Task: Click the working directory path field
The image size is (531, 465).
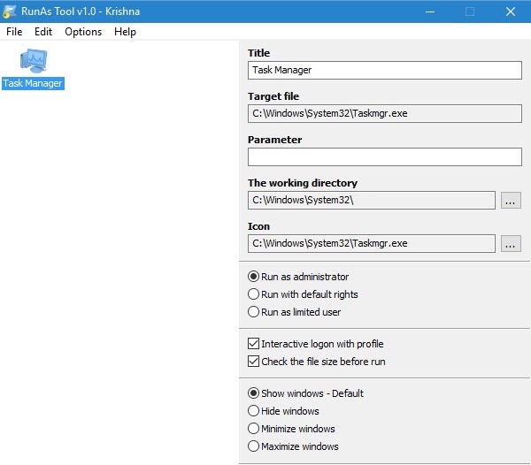Action: click(x=371, y=200)
